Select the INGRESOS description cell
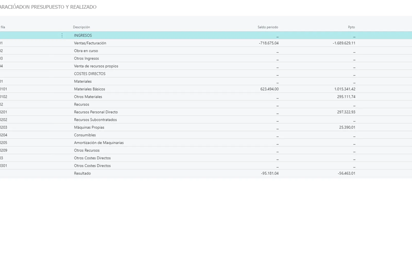This screenshot has width=412, height=257. pyautogui.click(x=83, y=35)
